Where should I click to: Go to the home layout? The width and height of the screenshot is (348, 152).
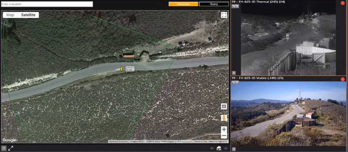[219, 148]
